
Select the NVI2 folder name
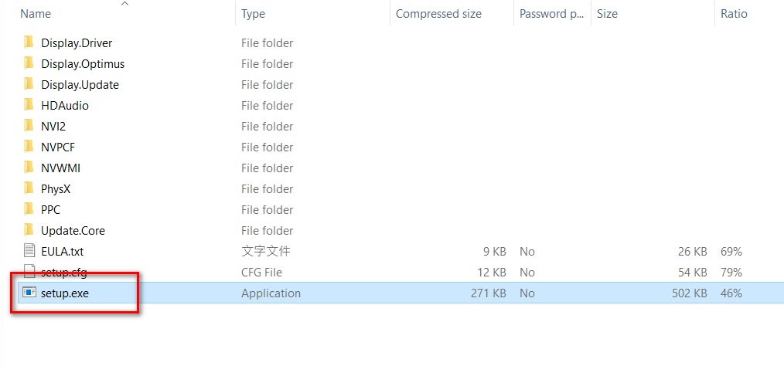[x=53, y=127]
